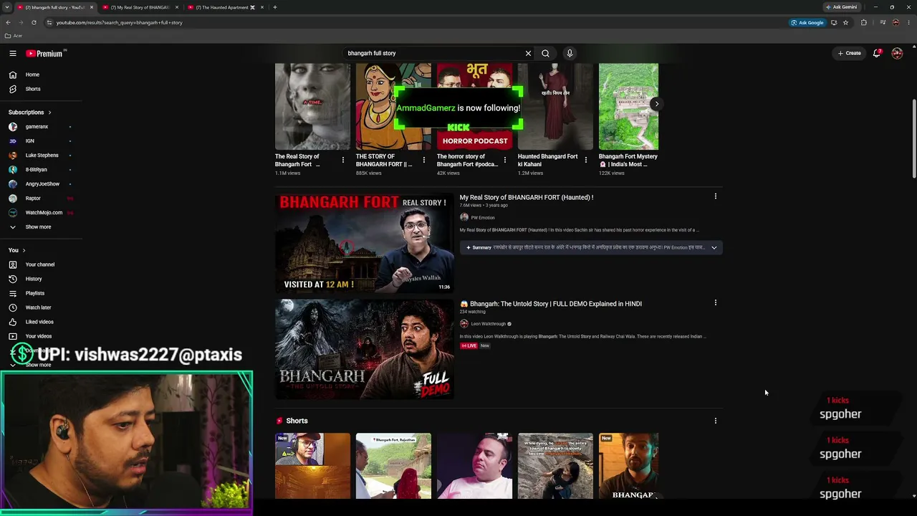
Task: Open WatchMojo.com subscription channel
Action: [x=44, y=213]
